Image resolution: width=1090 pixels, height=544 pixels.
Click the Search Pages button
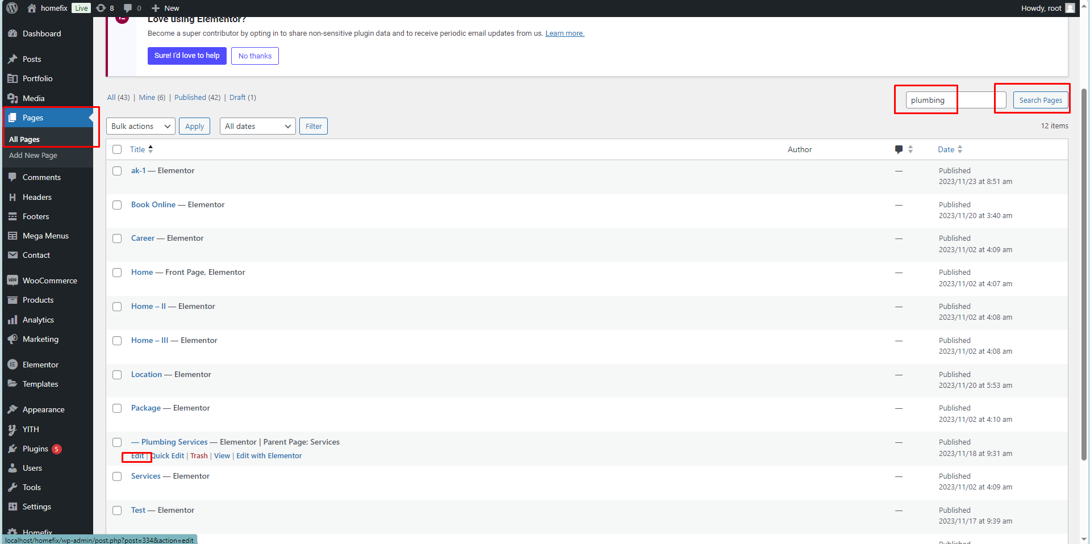[1041, 100]
